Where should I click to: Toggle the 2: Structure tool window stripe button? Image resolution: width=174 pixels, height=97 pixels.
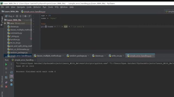point(2,82)
